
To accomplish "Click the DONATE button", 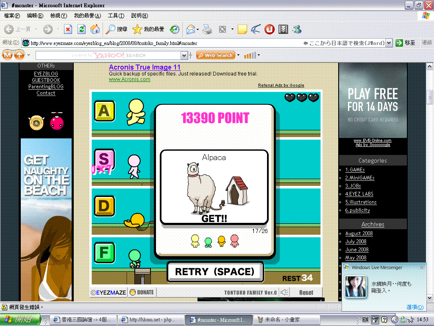I will coord(142,292).
